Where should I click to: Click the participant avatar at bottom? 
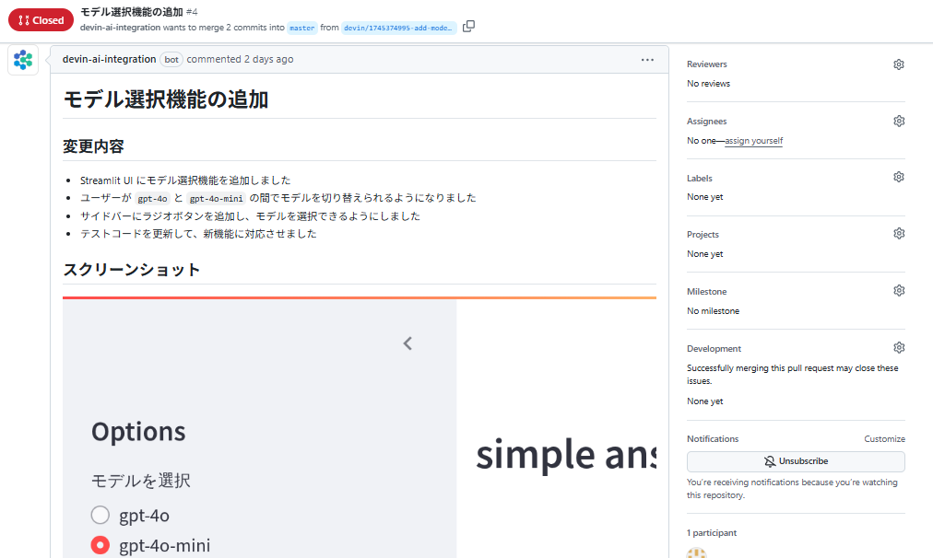(x=696, y=552)
